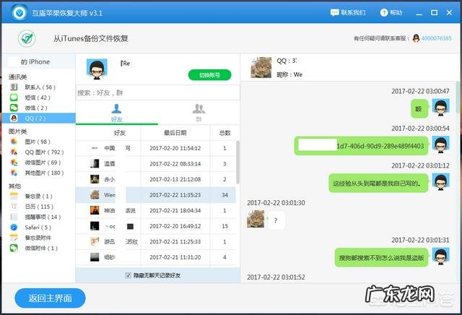Image resolution: width=462 pixels, height=315 pixels.
Task: Click the 返回主界面 button
Action: pyautogui.click(x=50, y=298)
